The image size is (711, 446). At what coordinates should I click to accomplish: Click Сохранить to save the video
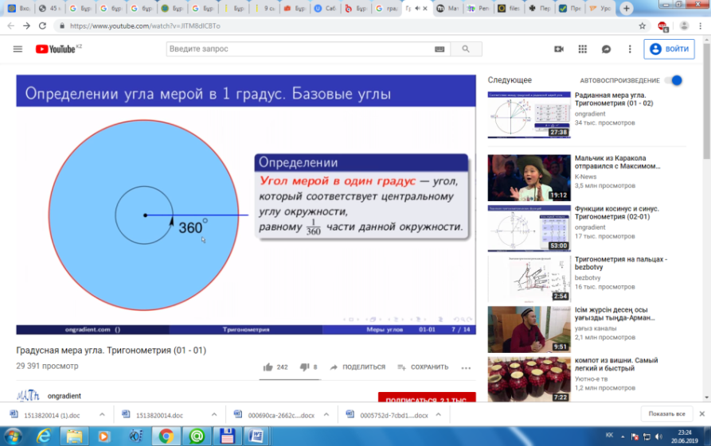coord(423,367)
